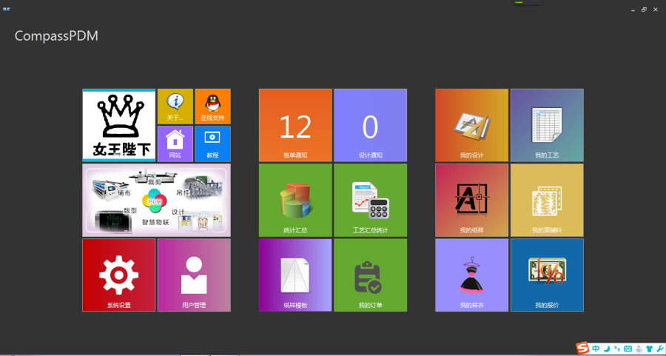Image resolution: width=666 pixels, height=356 pixels.
Task: Open 我的工艺 spreadsheet tile
Action: [547, 125]
